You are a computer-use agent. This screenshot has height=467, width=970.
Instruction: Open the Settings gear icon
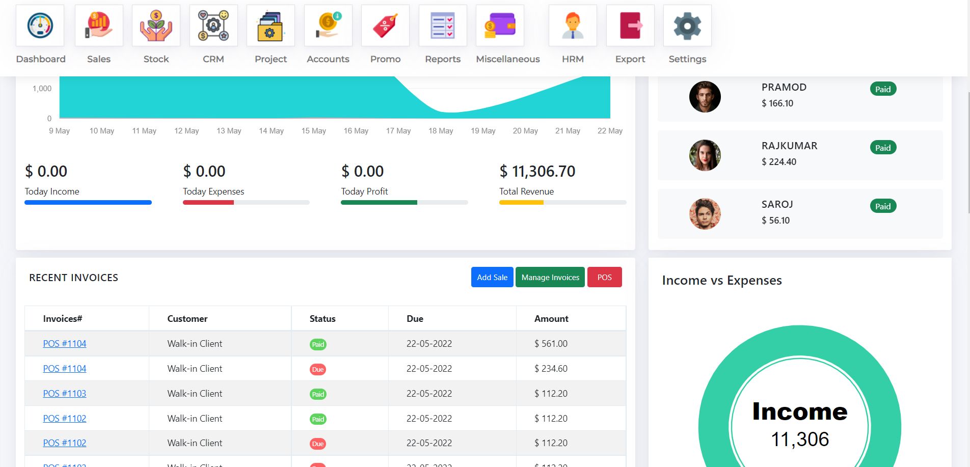pos(687,25)
